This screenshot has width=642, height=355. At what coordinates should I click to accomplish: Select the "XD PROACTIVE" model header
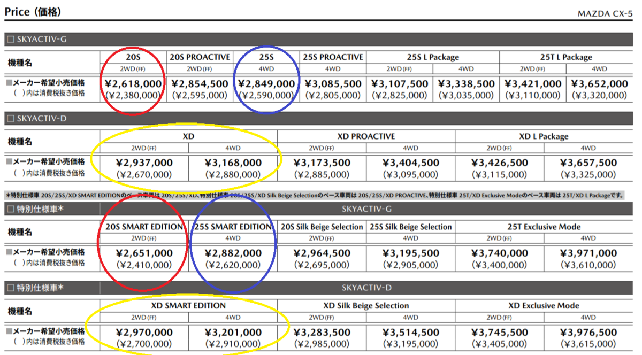pyautogui.click(x=366, y=136)
